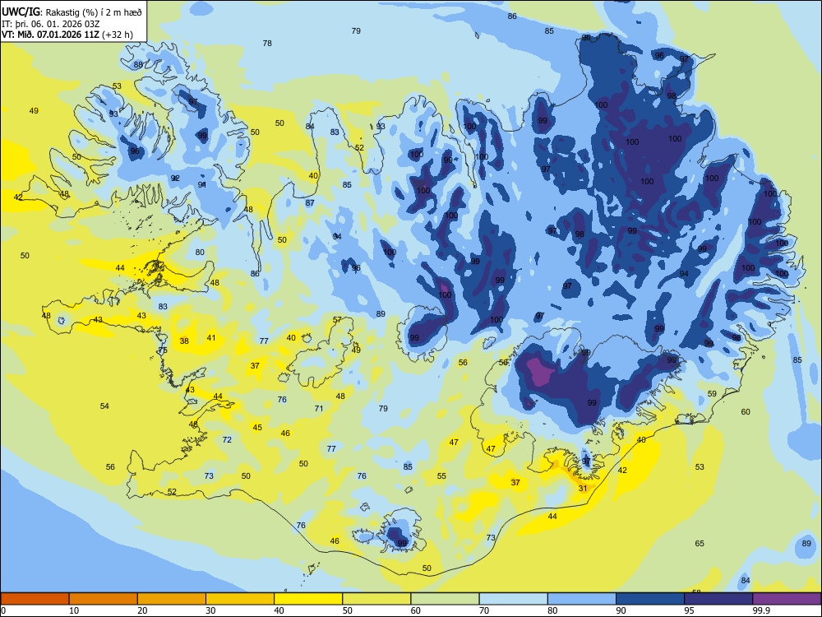This screenshot has width=822, height=617.
Task: Click the legend label '30' under the colour bar
Action: [x=210, y=610]
